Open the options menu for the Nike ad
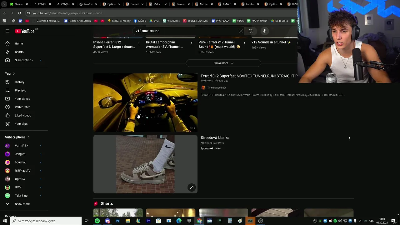400x225 pixels. click(349, 139)
